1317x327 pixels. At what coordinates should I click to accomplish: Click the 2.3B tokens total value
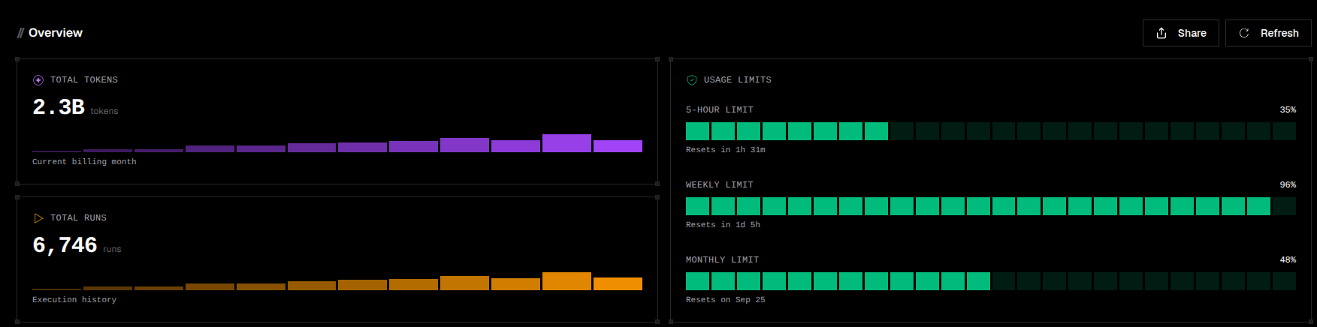(59, 107)
